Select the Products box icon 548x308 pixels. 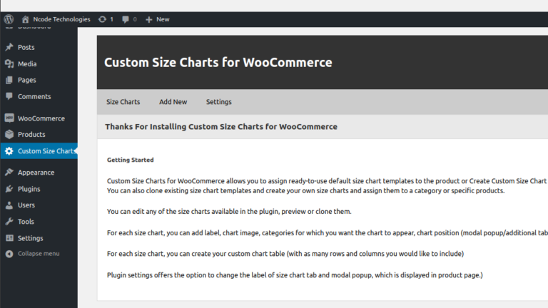pyautogui.click(x=9, y=134)
